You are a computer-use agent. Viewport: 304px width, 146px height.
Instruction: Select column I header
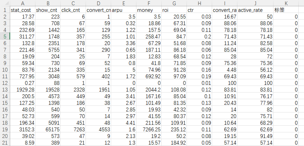tap(224, 3)
